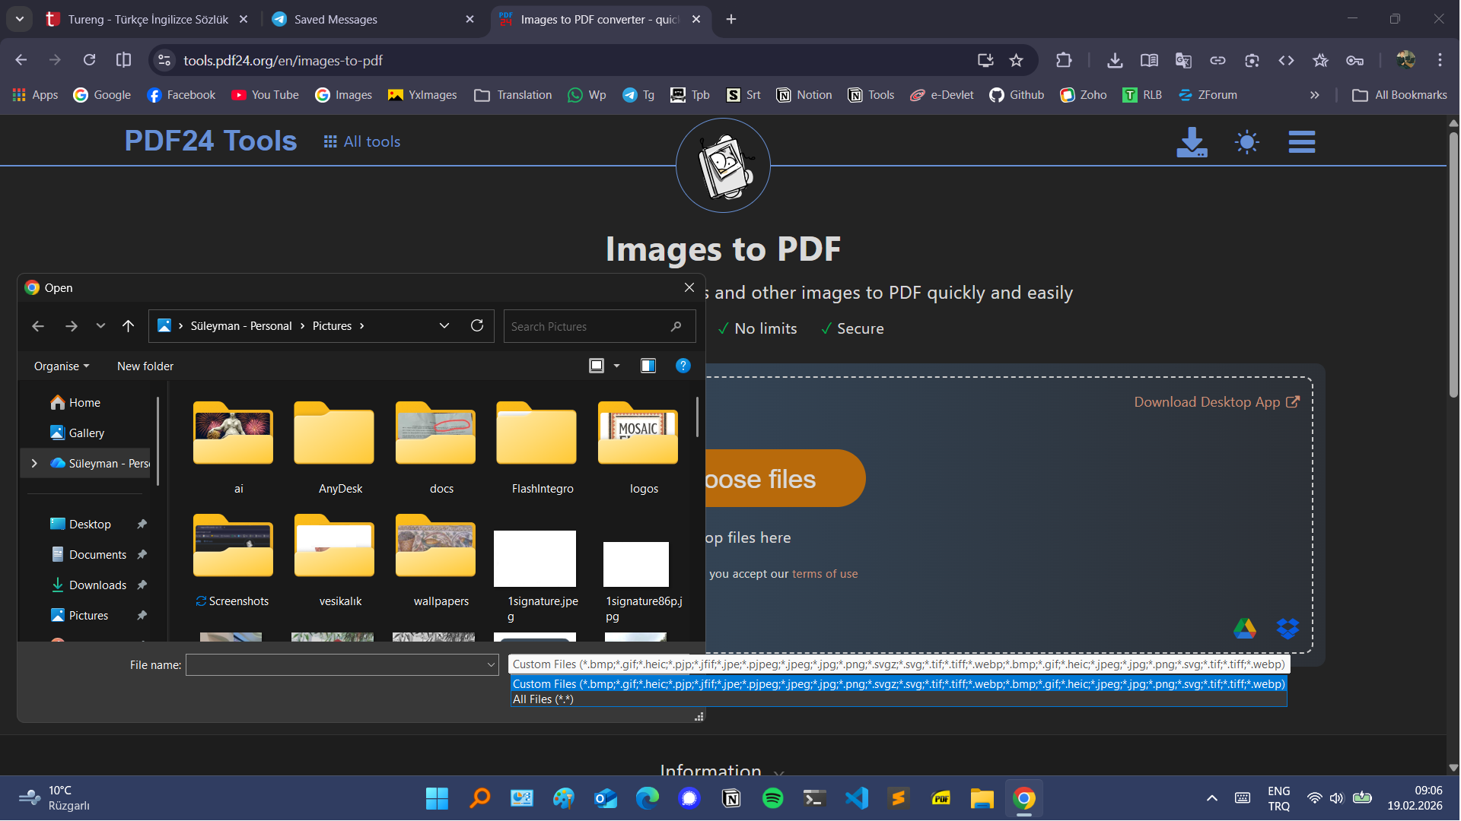
Task: Open the PDF24 hamburger menu
Action: [x=1301, y=142]
